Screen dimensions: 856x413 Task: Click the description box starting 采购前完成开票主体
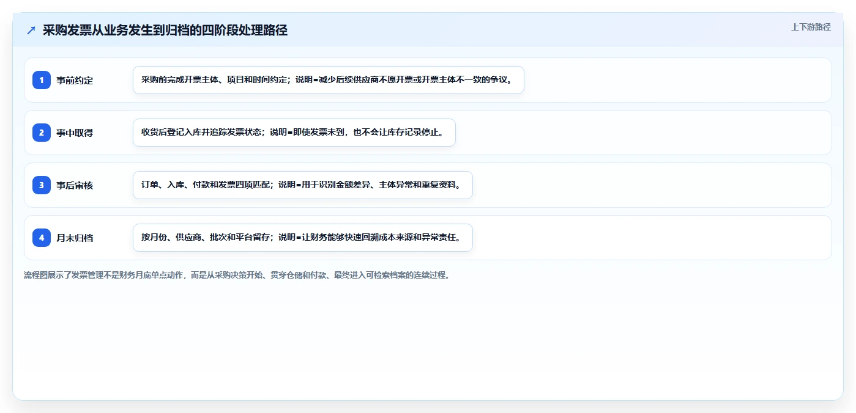click(x=329, y=80)
